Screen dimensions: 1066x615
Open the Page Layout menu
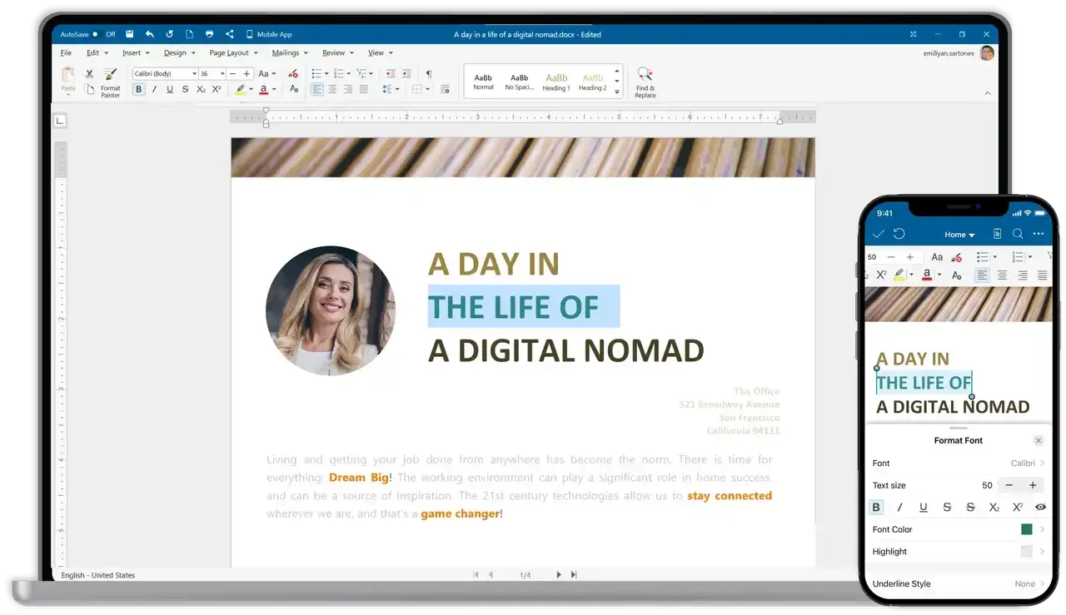[x=232, y=52]
